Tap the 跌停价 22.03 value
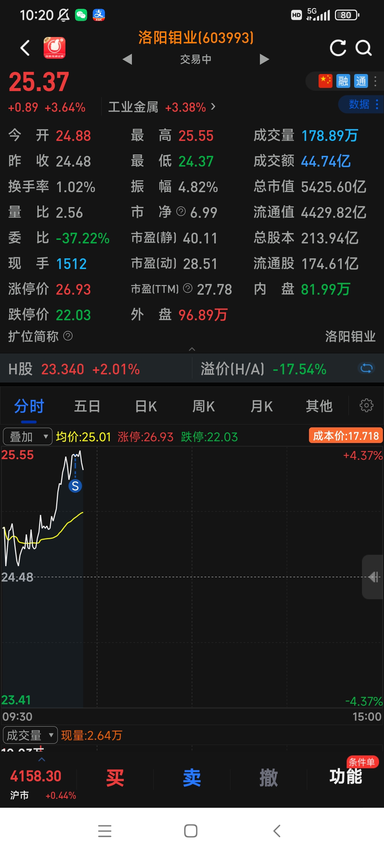The height and width of the screenshot is (854, 384). (x=74, y=315)
